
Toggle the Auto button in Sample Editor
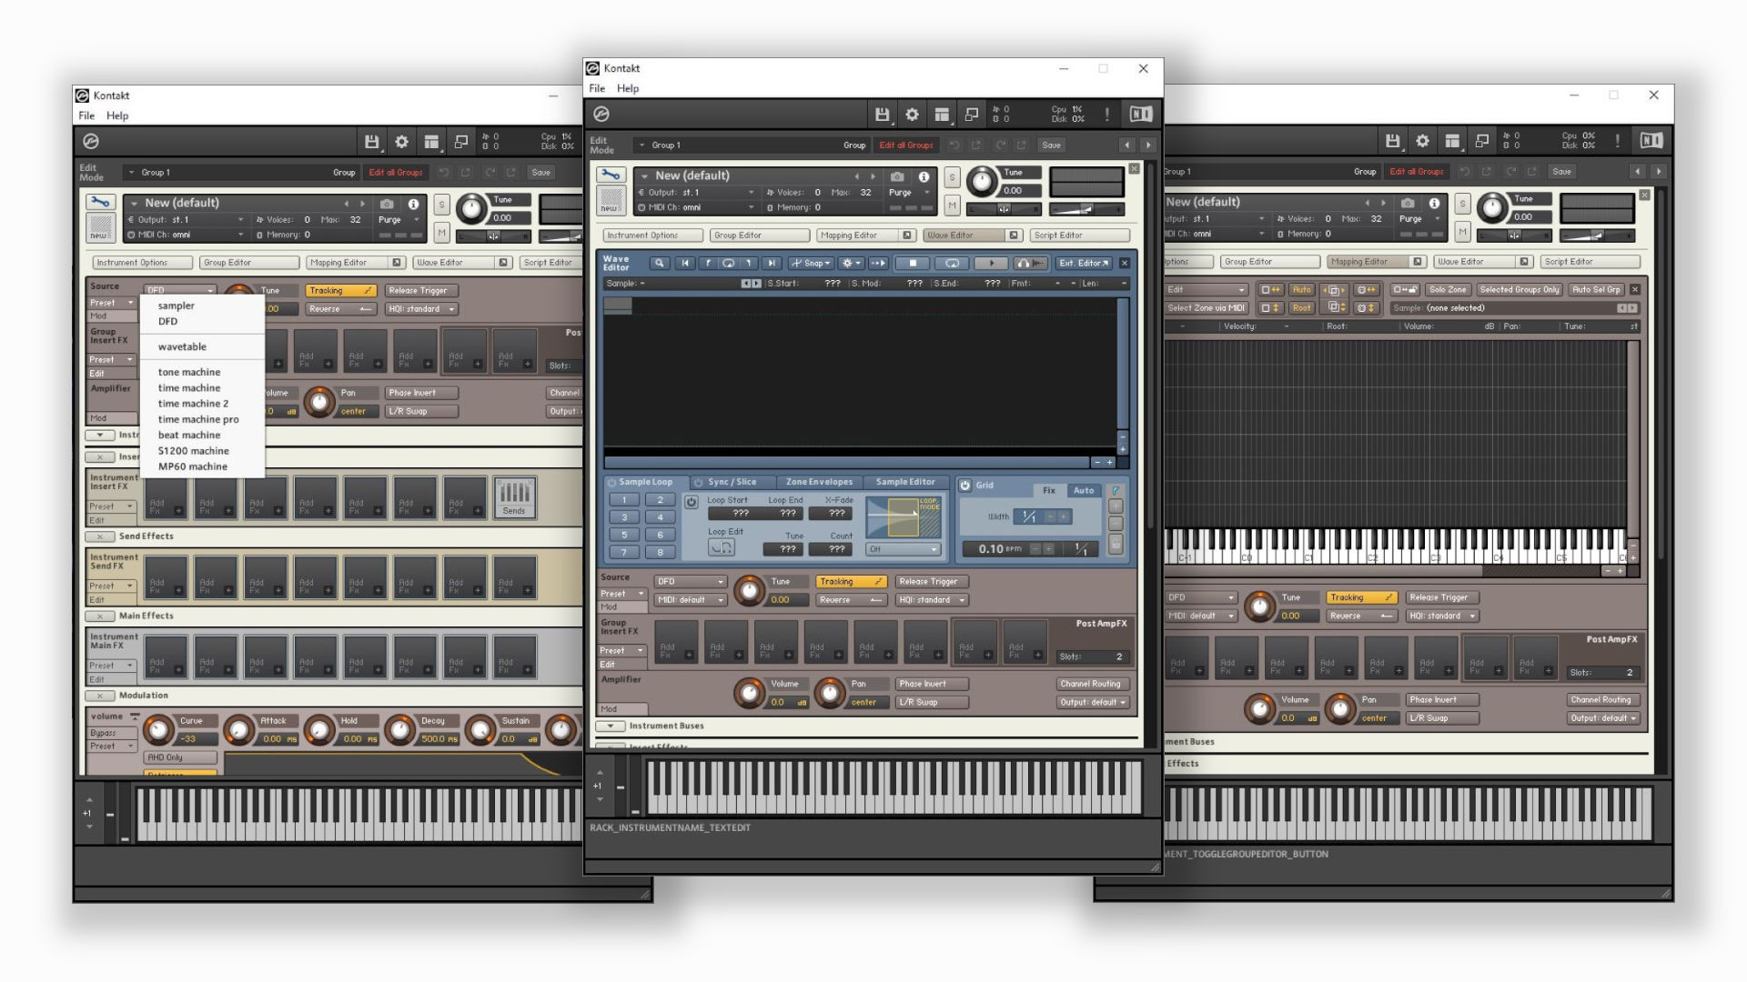coord(1085,489)
